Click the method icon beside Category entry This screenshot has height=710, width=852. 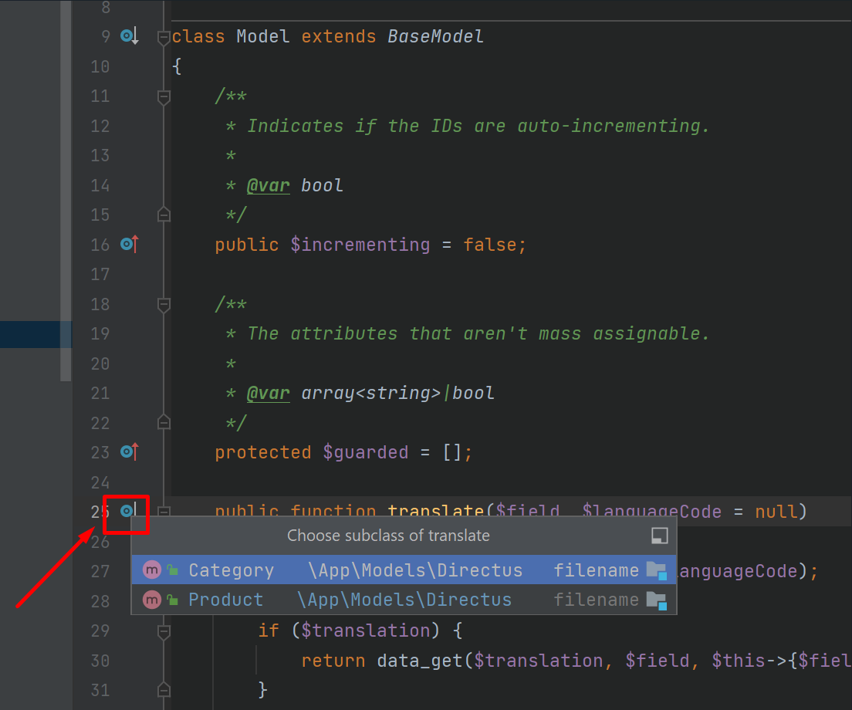point(152,570)
